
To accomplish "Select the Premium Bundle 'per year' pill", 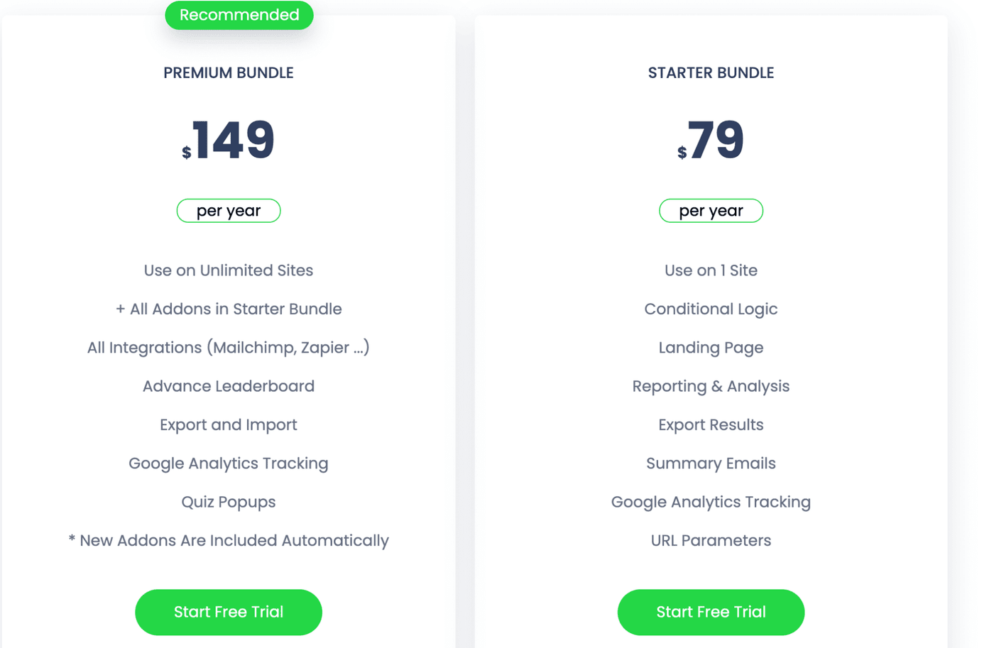I will [228, 210].
